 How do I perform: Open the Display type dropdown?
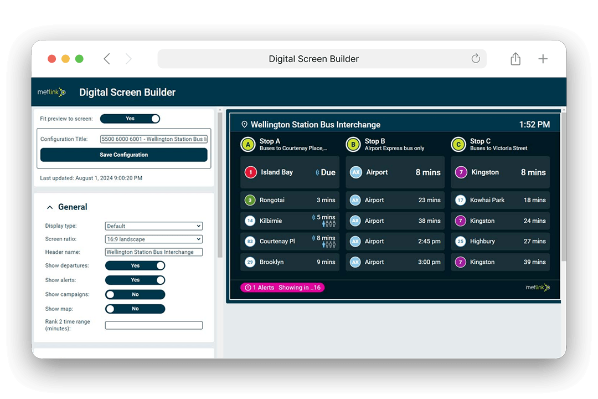coord(154,226)
